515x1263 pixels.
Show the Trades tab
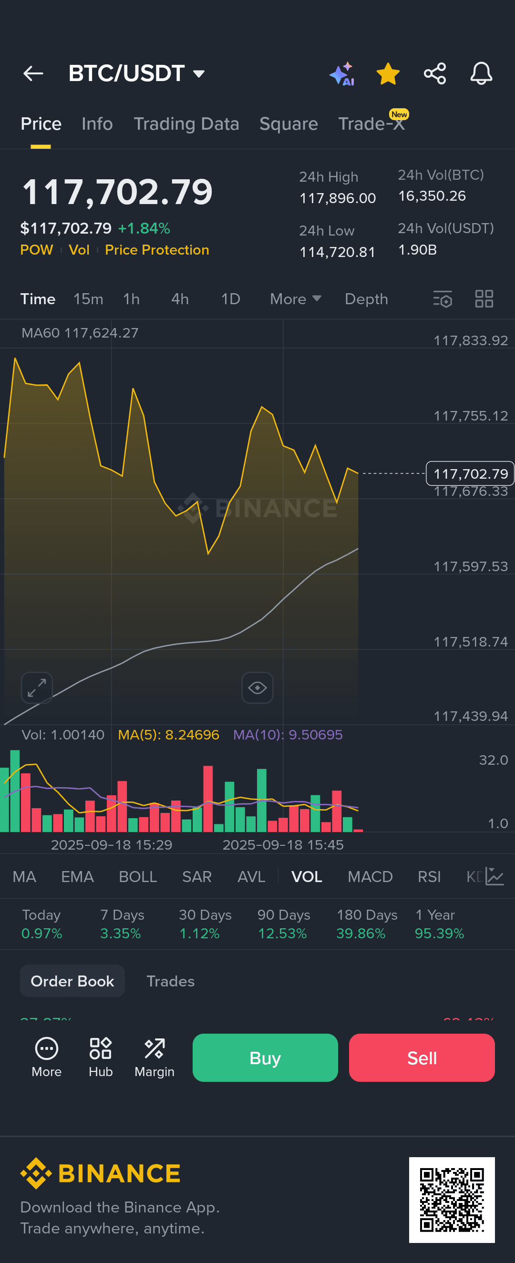tap(170, 981)
